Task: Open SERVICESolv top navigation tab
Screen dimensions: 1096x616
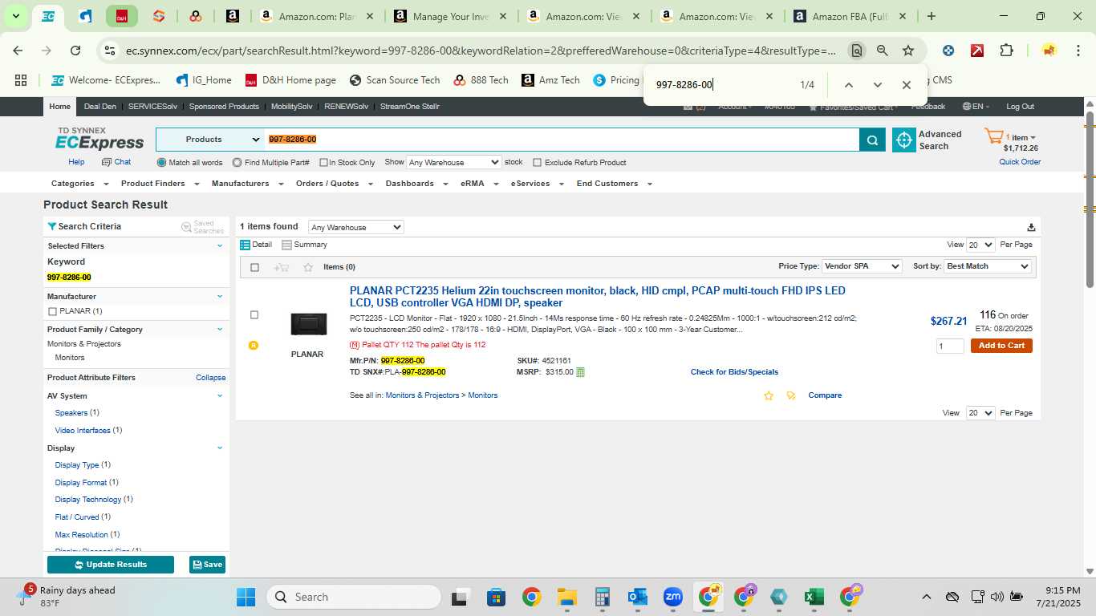Action: click(152, 107)
